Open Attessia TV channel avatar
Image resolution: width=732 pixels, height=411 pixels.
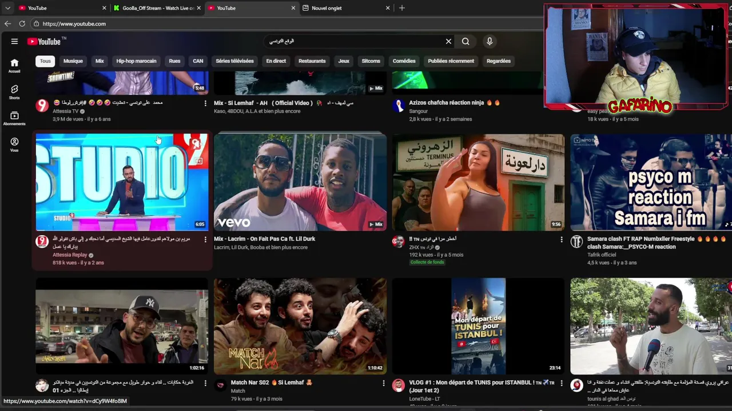coord(42,105)
